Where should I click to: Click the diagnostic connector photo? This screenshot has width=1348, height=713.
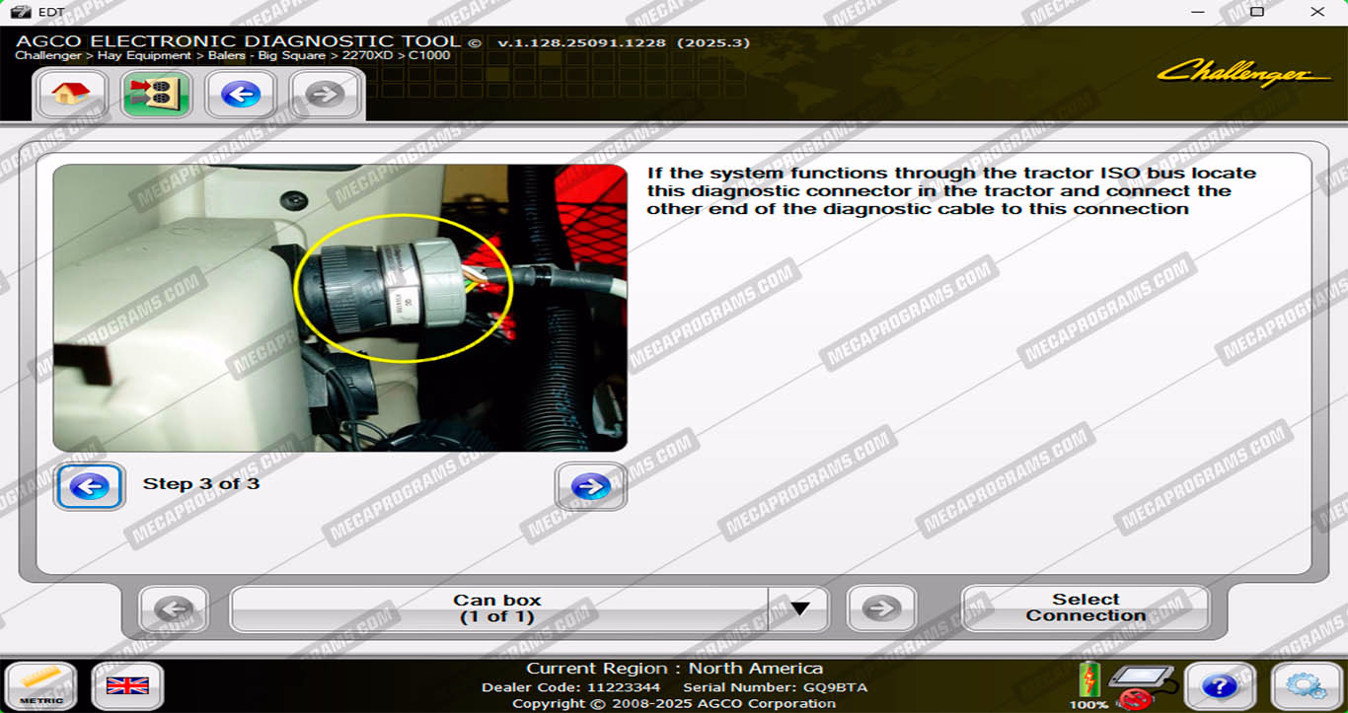point(339,308)
